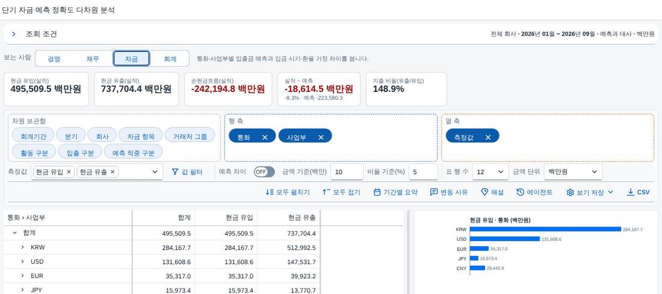662x294 pixels.
Task: Select the 순현금흐름(실적) KPI card
Action: pos(228,89)
